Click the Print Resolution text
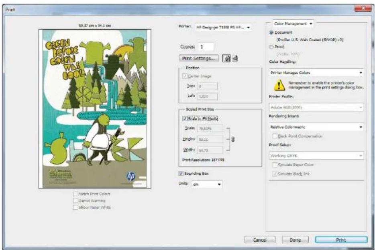The image size is (375, 250). pos(203,160)
